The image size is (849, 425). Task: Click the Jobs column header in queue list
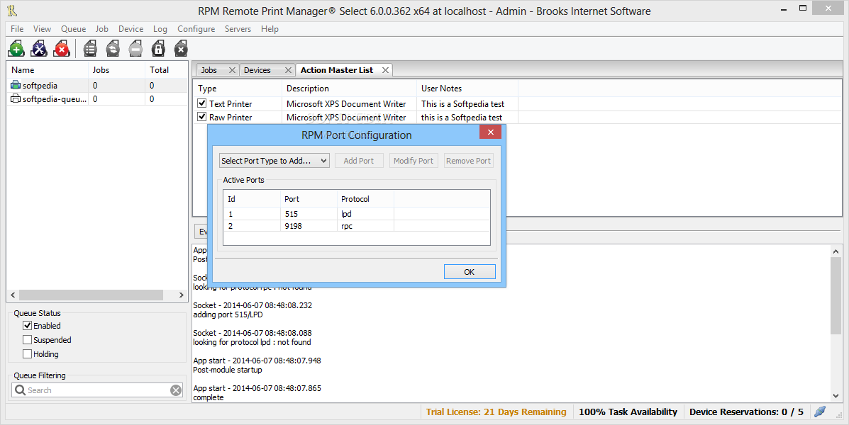click(117, 69)
